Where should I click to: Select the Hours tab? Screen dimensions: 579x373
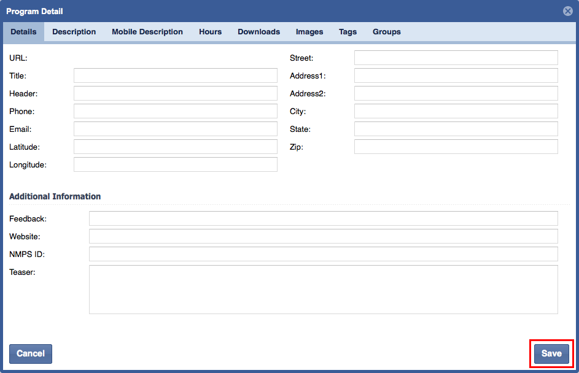tap(210, 32)
